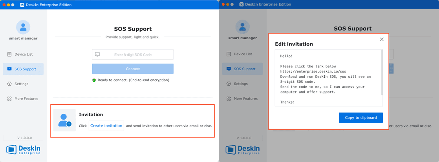Click the green shield encryption icon
Viewport: 439px width, 162px height.
[94, 80]
